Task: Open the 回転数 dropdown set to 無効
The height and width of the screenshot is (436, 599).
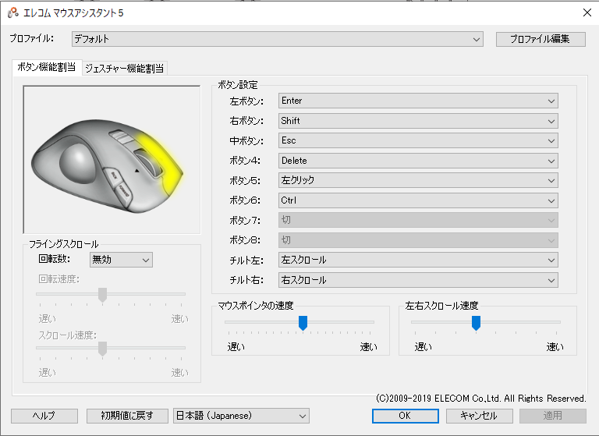Action: [x=121, y=260]
